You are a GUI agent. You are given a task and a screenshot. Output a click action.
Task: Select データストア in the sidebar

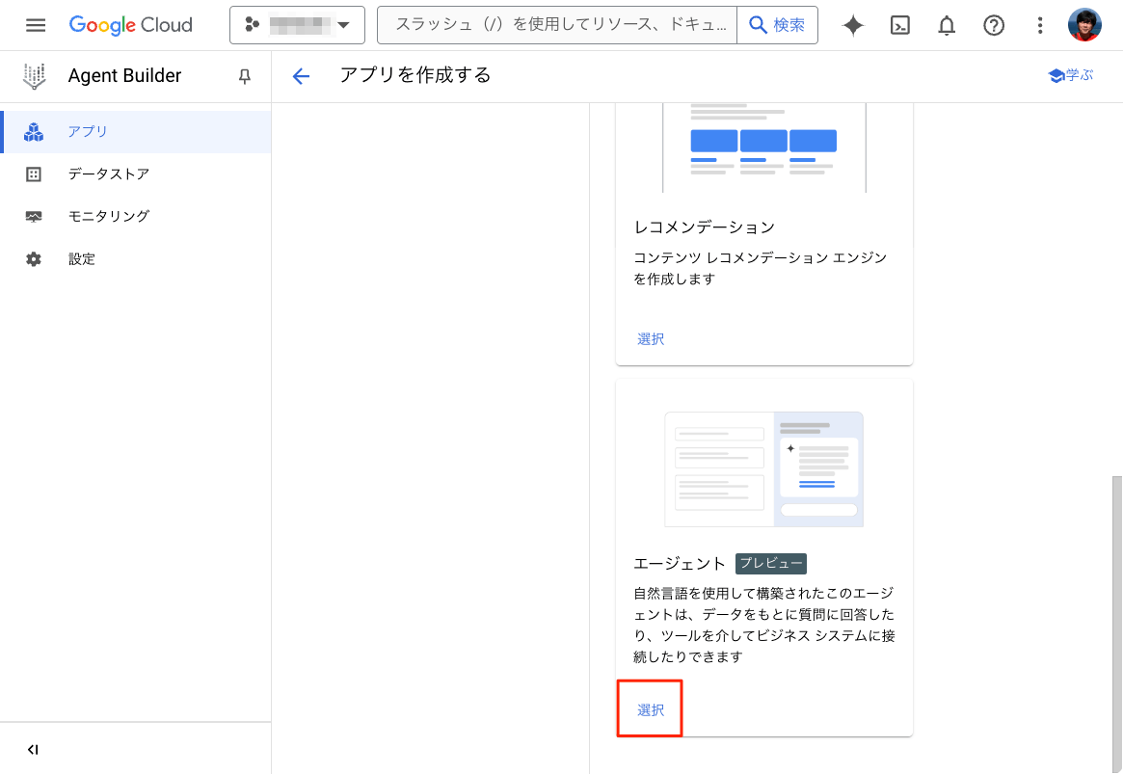point(135,174)
